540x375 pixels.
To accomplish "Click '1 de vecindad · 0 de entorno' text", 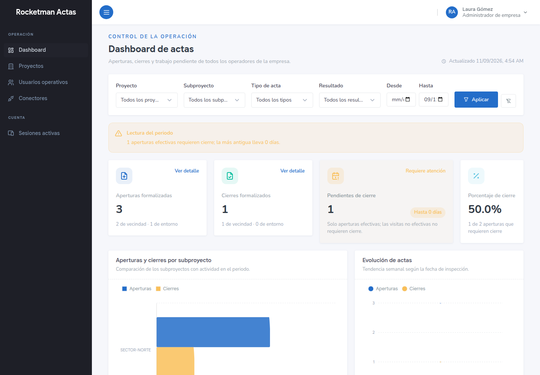I will (x=252, y=224).
